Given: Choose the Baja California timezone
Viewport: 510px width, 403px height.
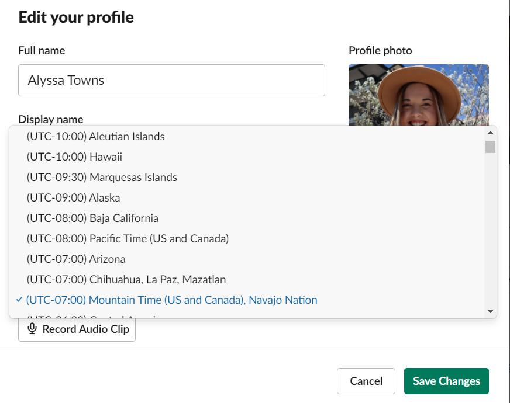Looking at the screenshot, I should click(x=92, y=218).
